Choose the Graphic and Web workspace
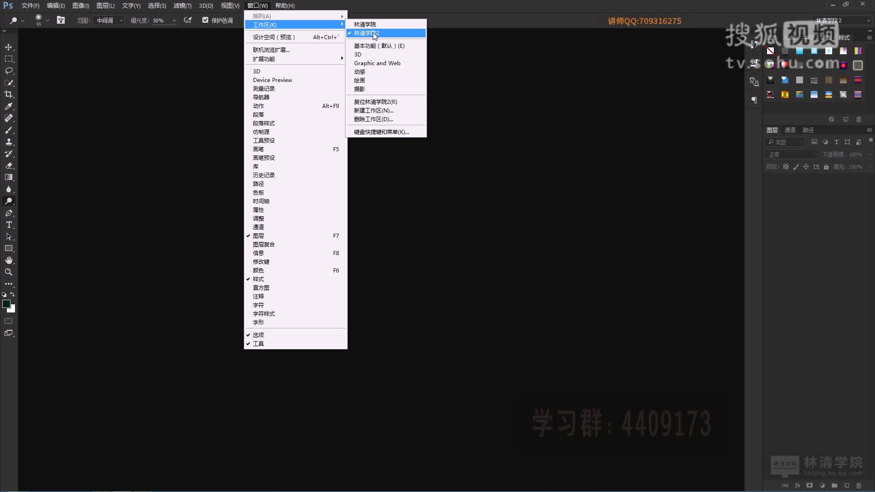 click(377, 63)
